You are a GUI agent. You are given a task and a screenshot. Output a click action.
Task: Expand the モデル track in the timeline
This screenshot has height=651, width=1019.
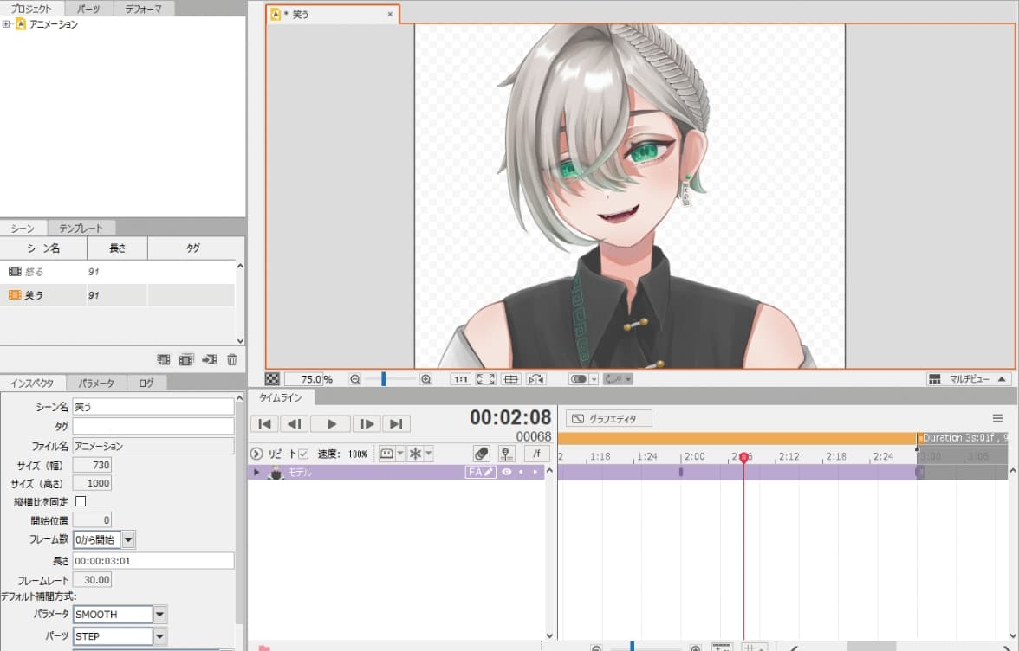256,473
